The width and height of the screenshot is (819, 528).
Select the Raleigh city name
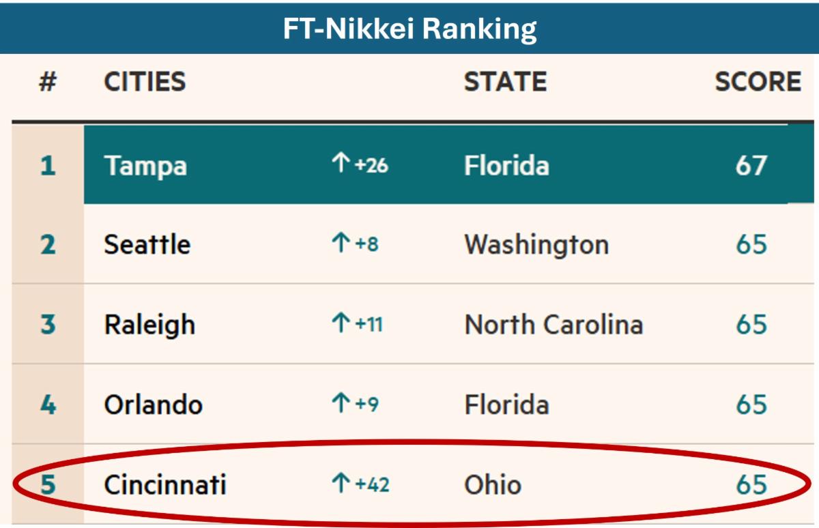[x=149, y=325]
